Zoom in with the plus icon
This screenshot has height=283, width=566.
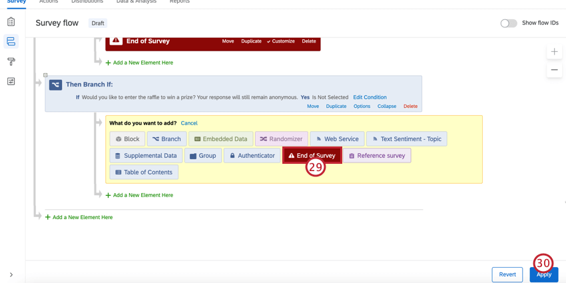point(554,52)
